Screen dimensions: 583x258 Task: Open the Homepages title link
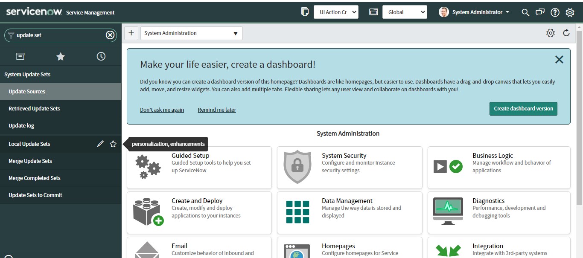tap(338, 246)
